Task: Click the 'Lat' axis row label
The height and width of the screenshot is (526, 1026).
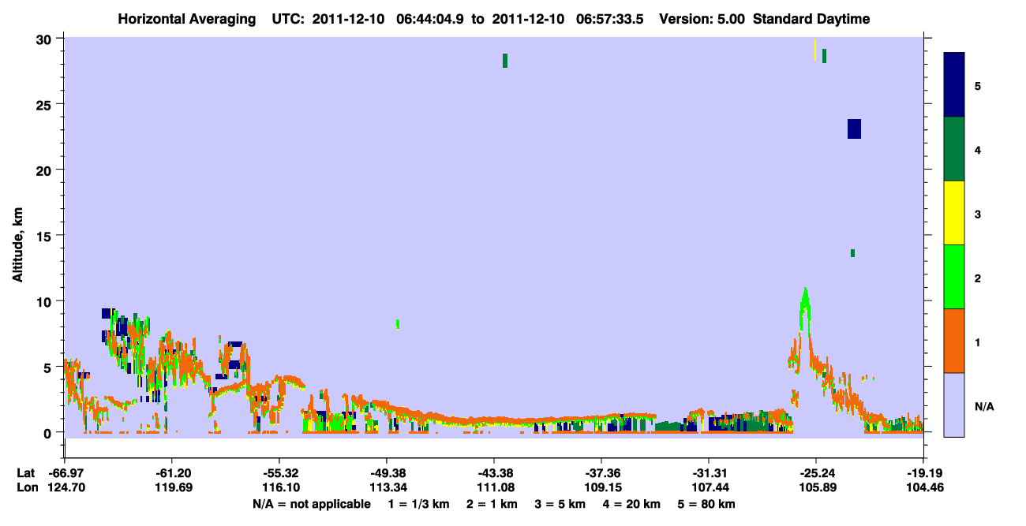Action: click(x=25, y=473)
